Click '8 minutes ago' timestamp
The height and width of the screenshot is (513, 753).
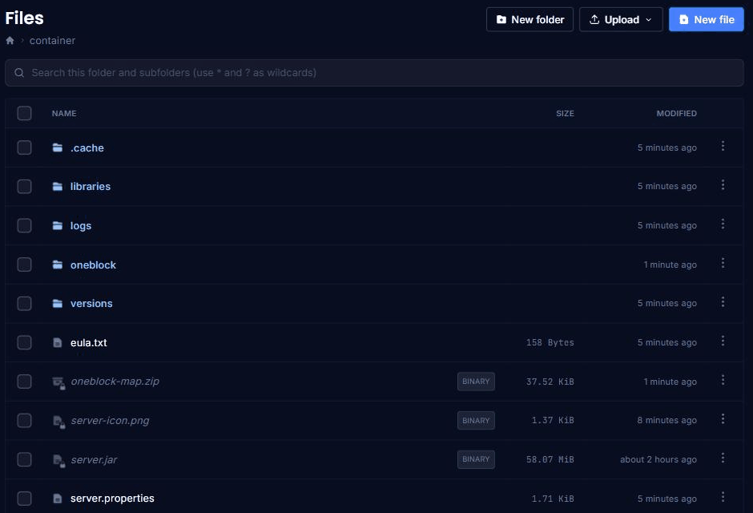(666, 420)
